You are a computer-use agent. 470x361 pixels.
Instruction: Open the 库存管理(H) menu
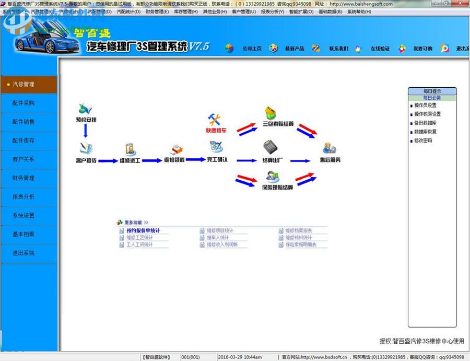pos(186,11)
